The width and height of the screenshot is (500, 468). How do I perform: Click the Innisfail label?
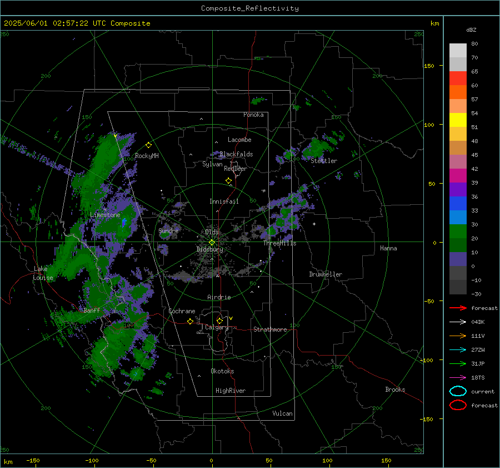pyautogui.click(x=224, y=201)
